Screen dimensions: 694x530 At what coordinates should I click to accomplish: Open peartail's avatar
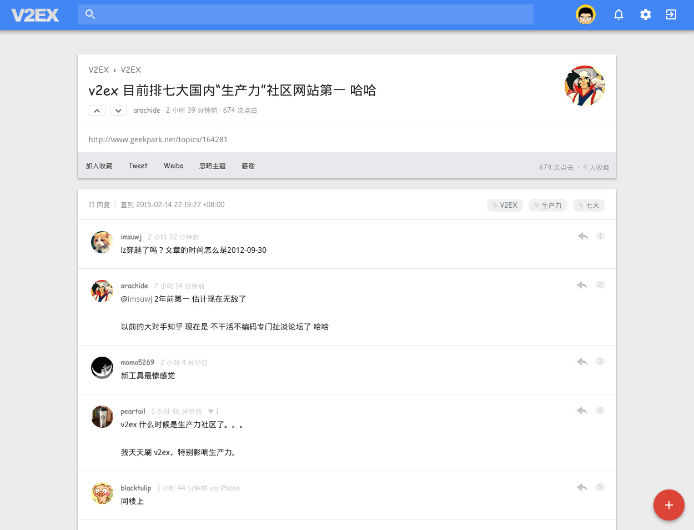(102, 417)
